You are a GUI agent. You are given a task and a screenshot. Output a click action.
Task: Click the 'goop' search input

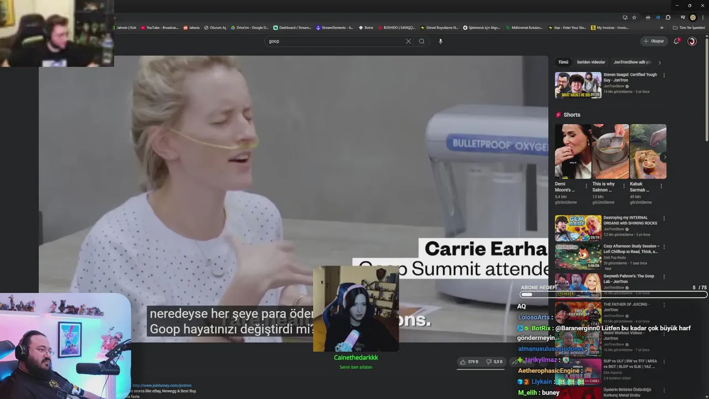click(335, 41)
